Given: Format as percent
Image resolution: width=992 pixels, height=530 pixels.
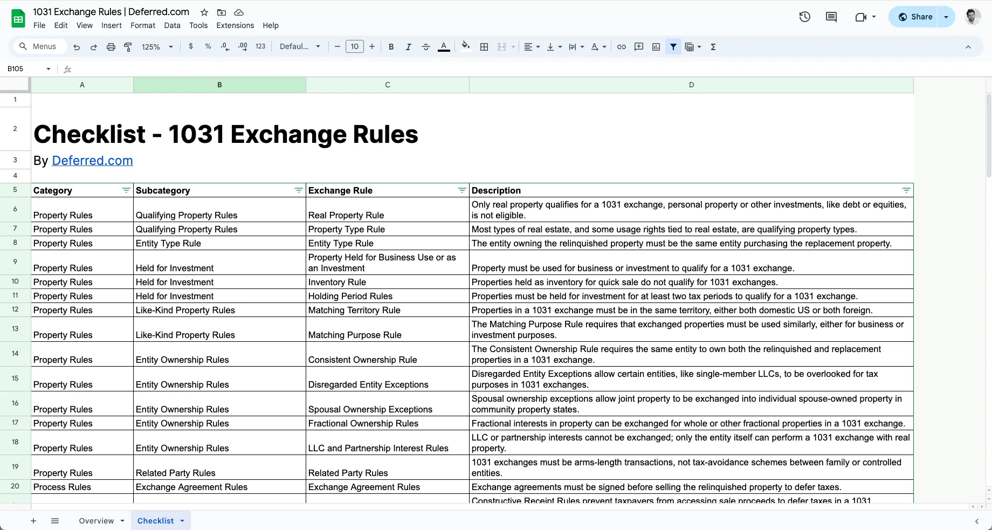Looking at the screenshot, I should (x=208, y=47).
